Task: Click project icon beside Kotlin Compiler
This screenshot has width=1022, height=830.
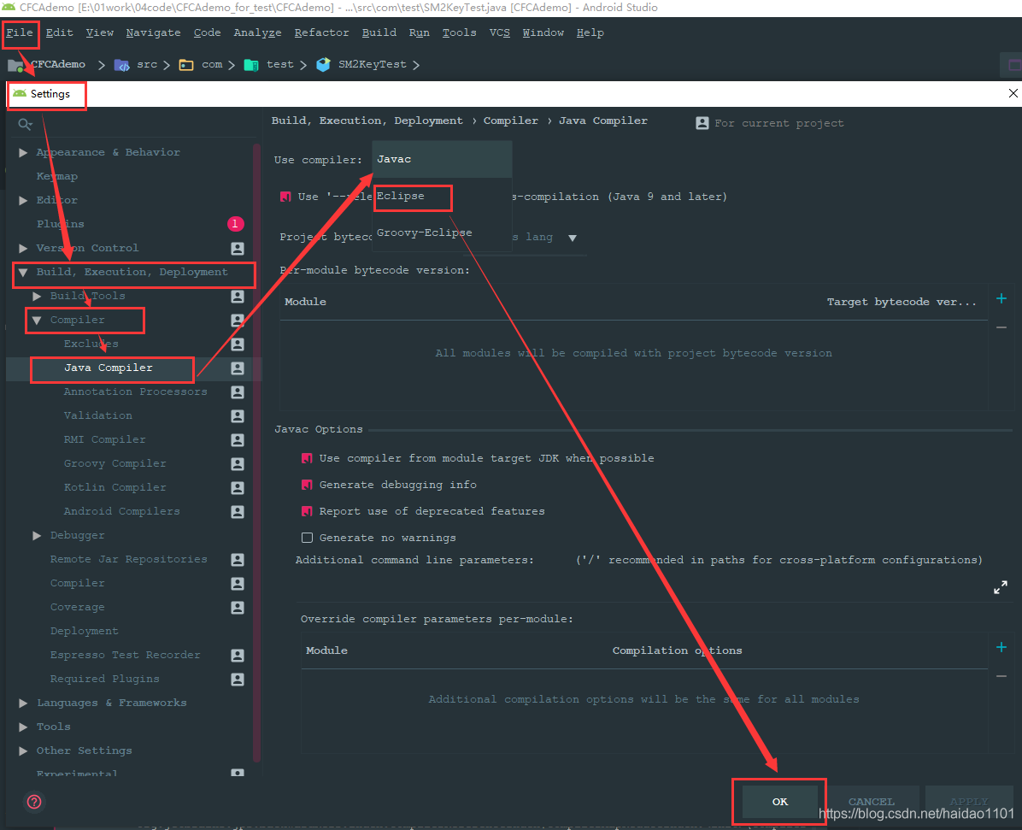Action: [238, 488]
